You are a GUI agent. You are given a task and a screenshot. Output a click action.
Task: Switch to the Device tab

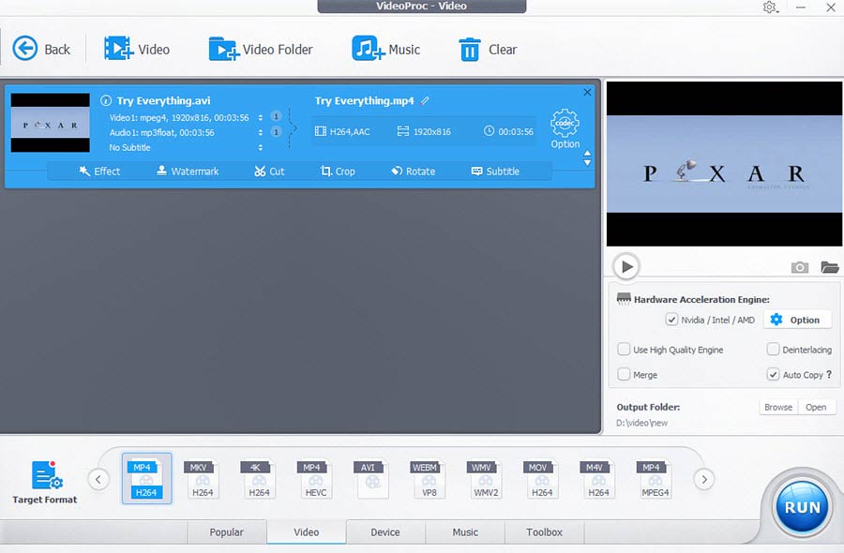coord(385,532)
